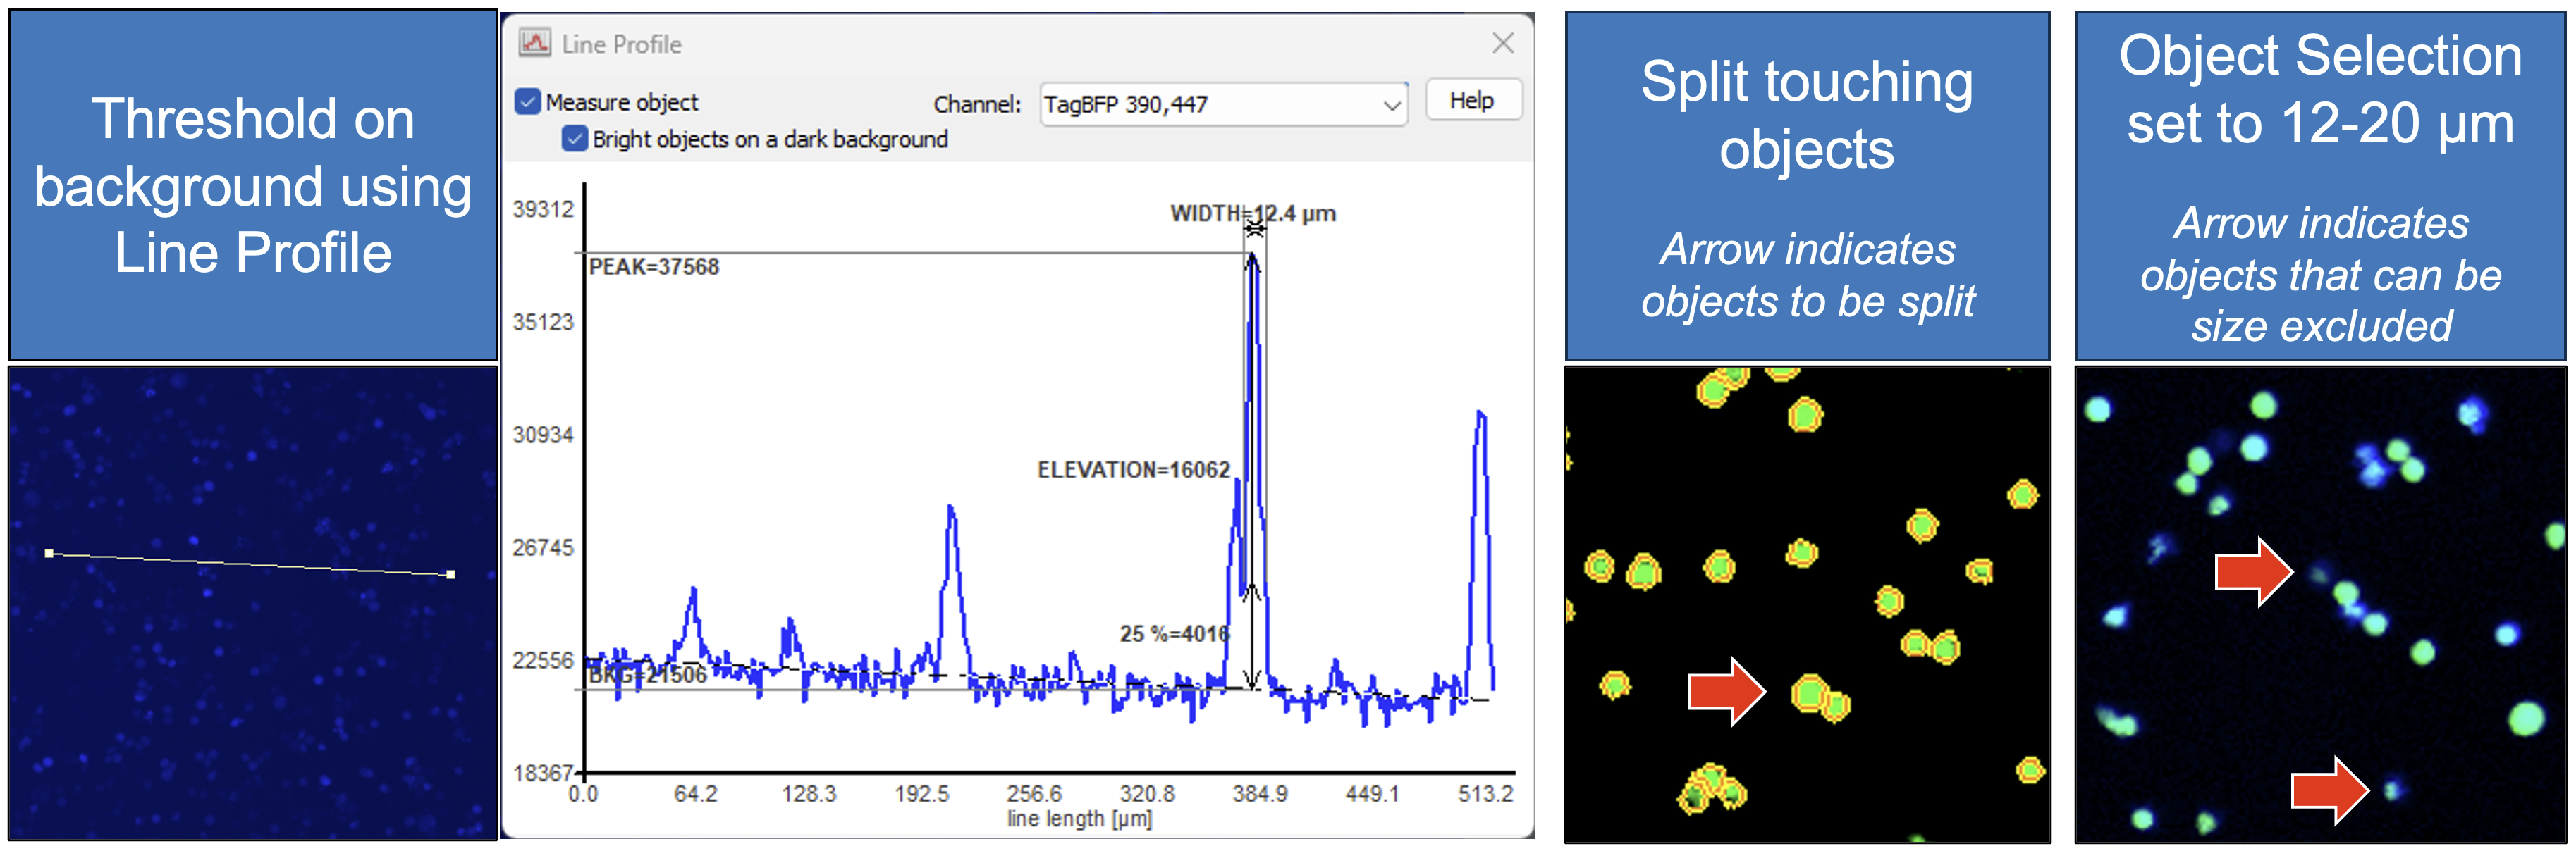
Task: Click the Line Profile window title icon
Action: click(535, 43)
